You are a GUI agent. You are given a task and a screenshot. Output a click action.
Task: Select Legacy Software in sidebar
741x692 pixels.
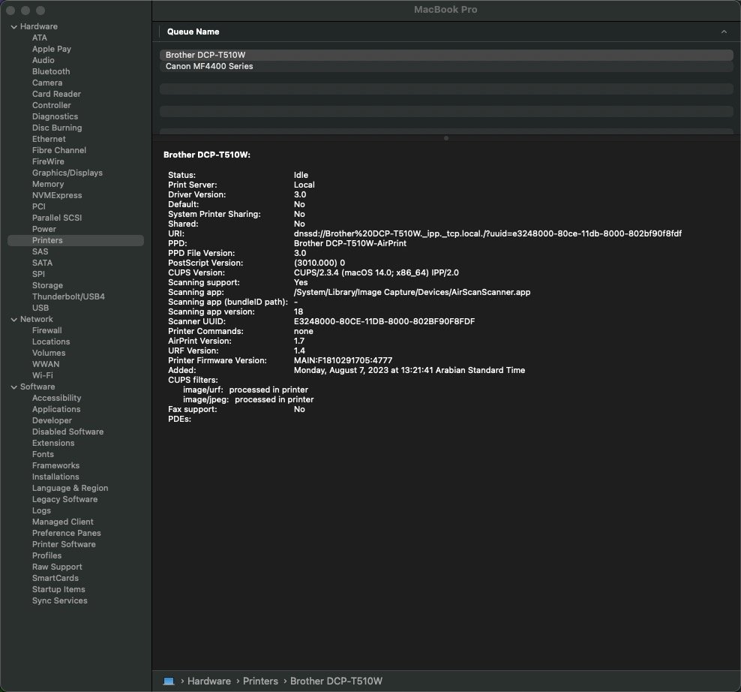[64, 500]
